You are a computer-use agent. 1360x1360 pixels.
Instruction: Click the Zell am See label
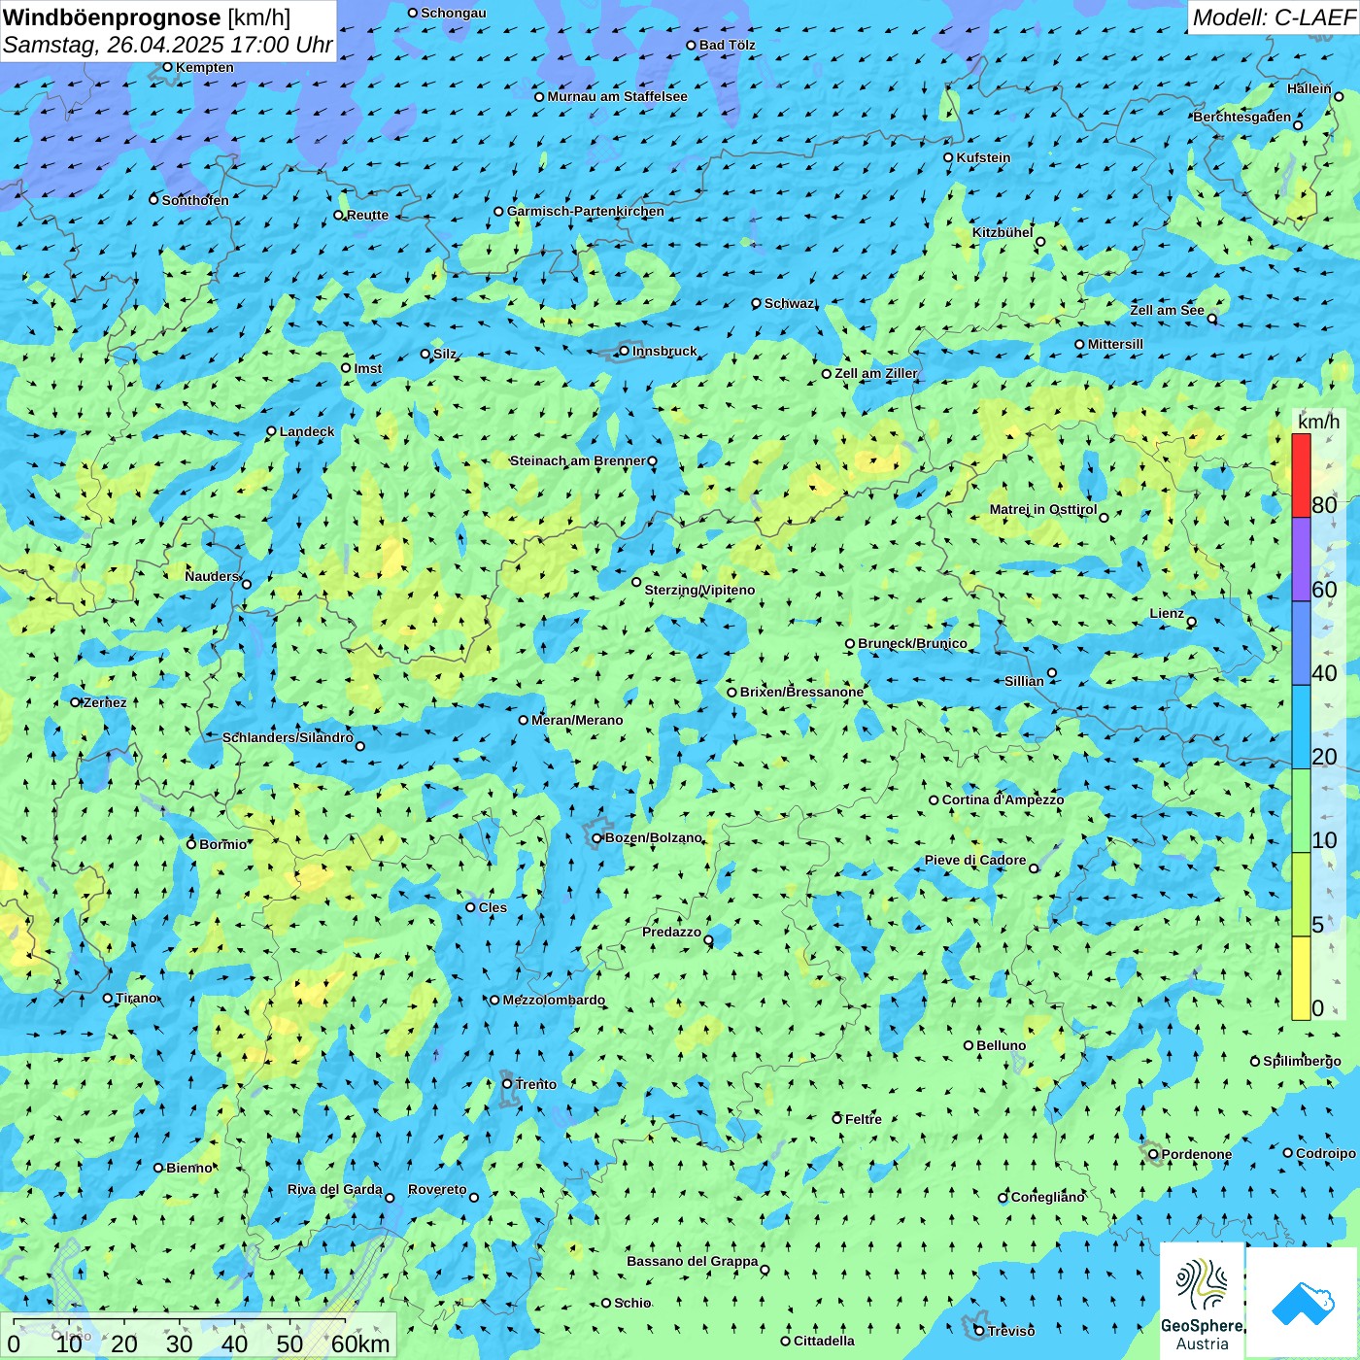1167,310
